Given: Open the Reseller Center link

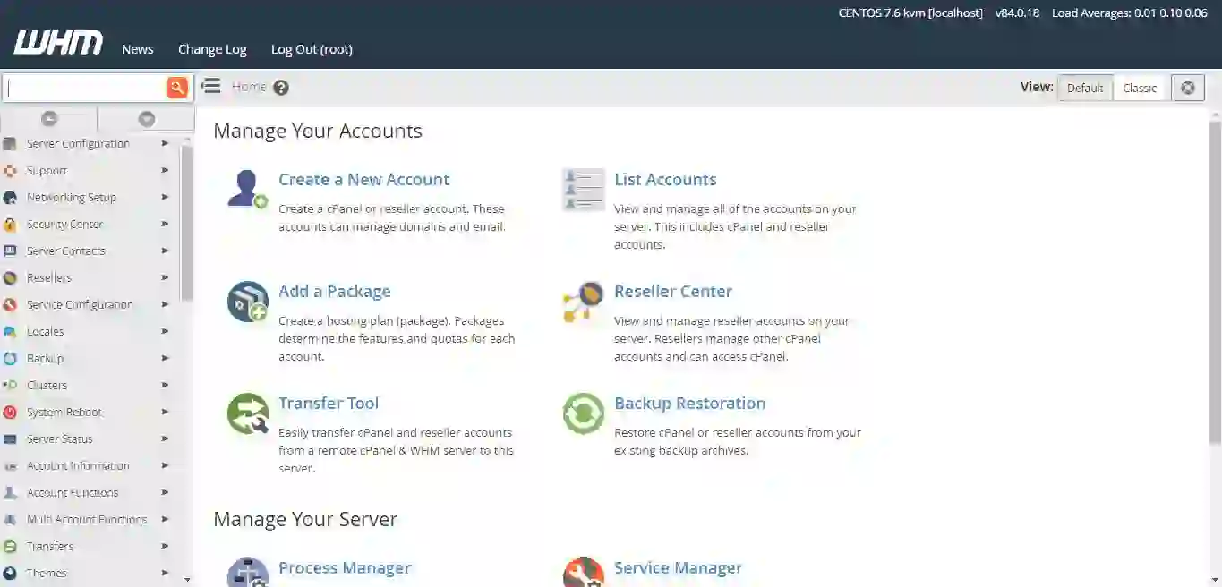Looking at the screenshot, I should point(673,292).
